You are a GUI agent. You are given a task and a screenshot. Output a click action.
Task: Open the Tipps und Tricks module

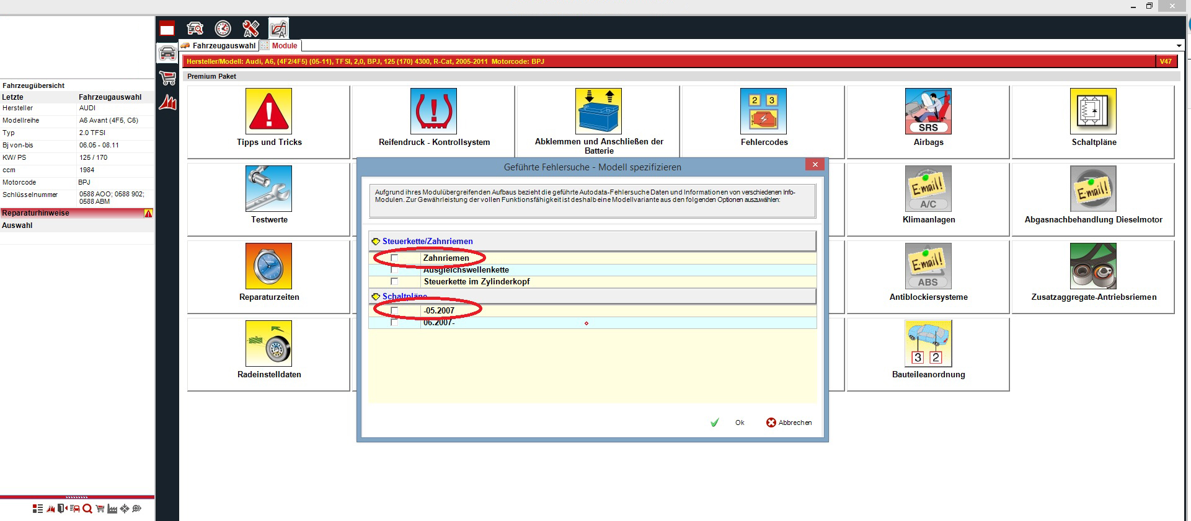pyautogui.click(x=268, y=112)
